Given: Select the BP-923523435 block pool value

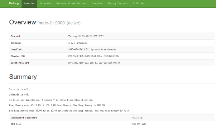Looking at the screenshot, I should (94, 63).
